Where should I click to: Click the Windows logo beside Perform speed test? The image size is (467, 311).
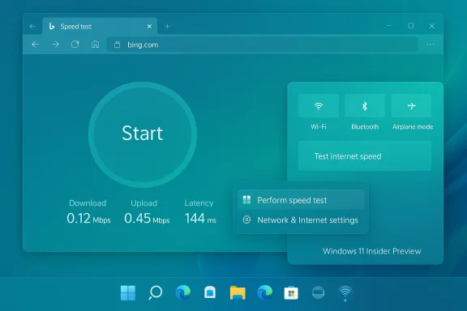(x=246, y=200)
